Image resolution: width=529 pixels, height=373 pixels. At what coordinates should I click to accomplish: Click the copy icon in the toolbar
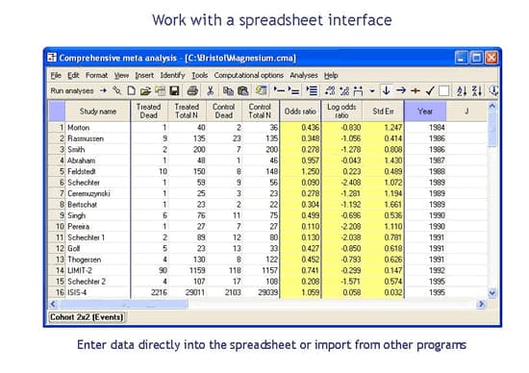coord(228,90)
